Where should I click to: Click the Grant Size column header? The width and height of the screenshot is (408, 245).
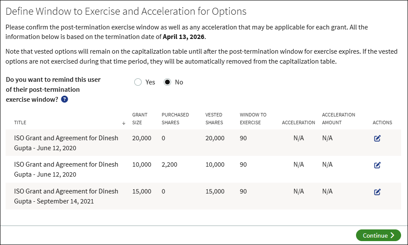click(x=140, y=119)
